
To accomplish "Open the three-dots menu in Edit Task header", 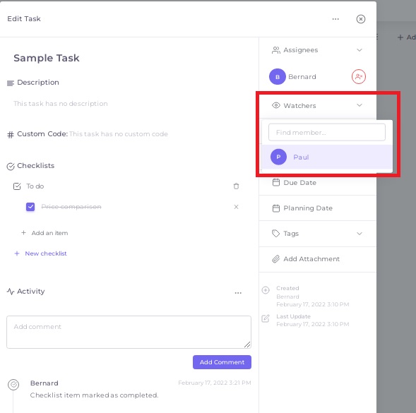I will pyautogui.click(x=335, y=19).
